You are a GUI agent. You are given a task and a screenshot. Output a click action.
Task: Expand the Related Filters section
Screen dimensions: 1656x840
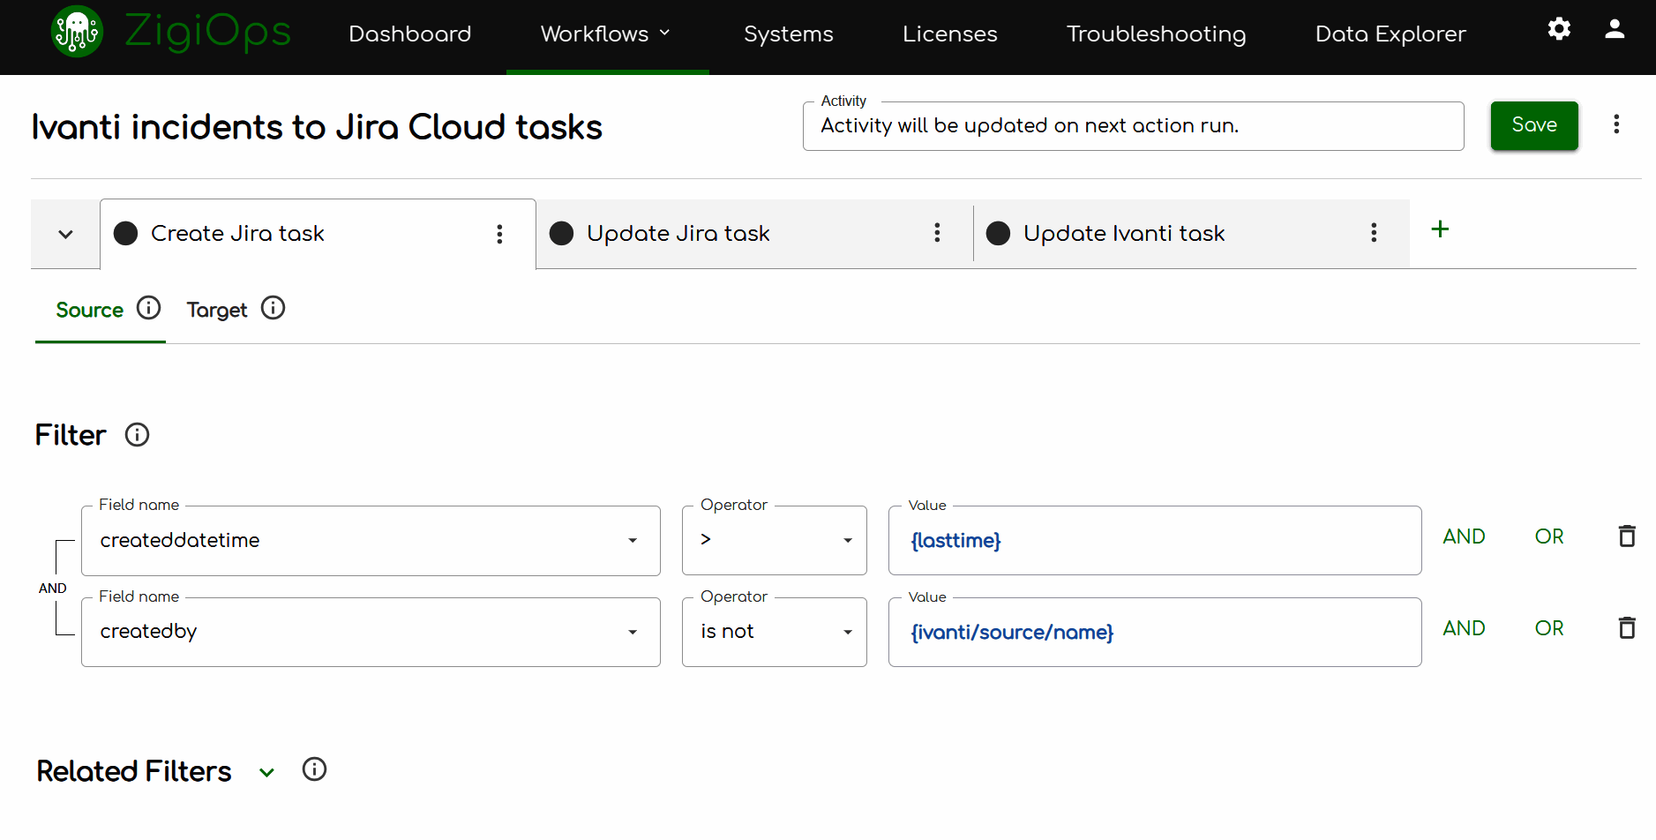[x=266, y=772]
